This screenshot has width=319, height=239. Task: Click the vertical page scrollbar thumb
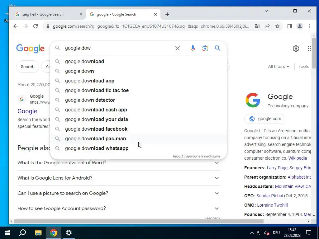(x=314, y=53)
